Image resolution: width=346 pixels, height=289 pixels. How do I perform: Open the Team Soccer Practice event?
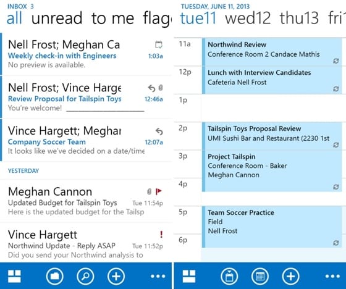[272, 227]
